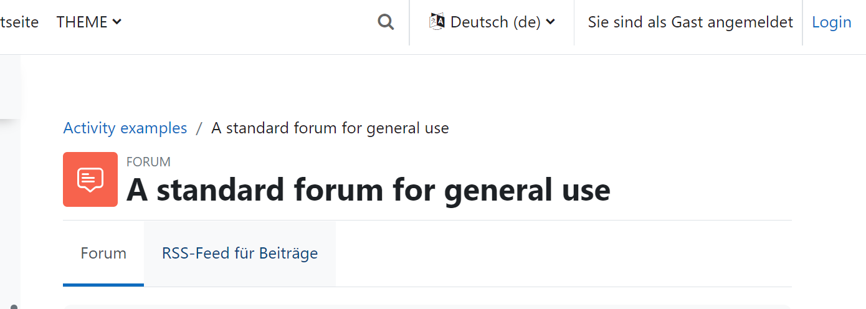This screenshot has height=309, width=866.
Task: Click the language translate icon
Action: coord(437,22)
